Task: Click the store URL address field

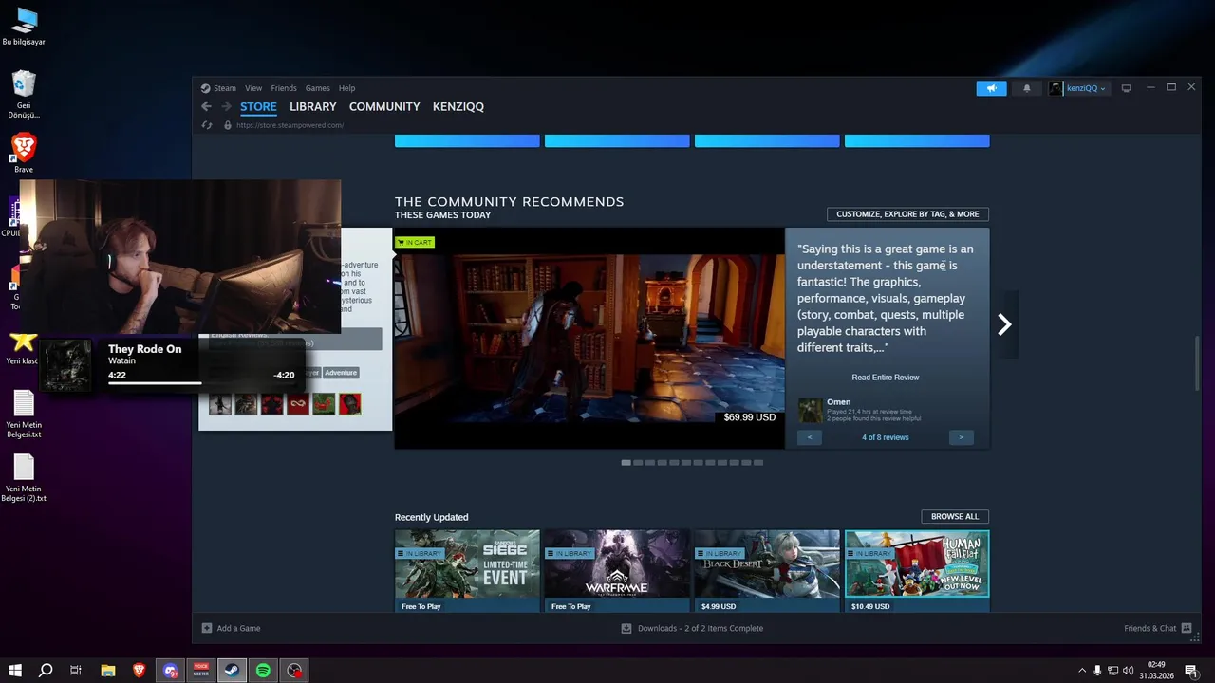Action: click(x=290, y=125)
